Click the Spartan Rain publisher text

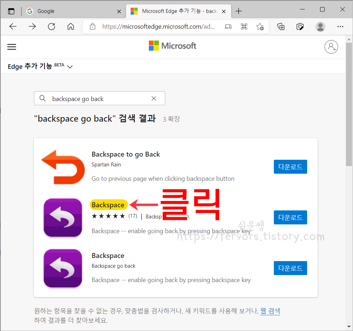(x=106, y=165)
